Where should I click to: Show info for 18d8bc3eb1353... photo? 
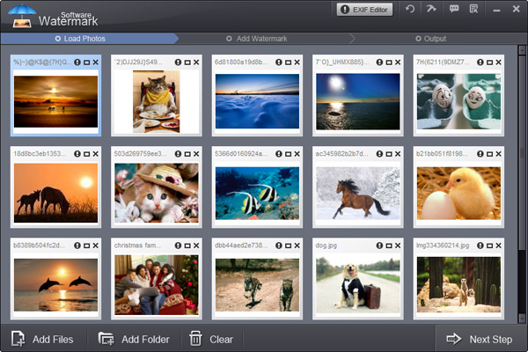tap(77, 154)
